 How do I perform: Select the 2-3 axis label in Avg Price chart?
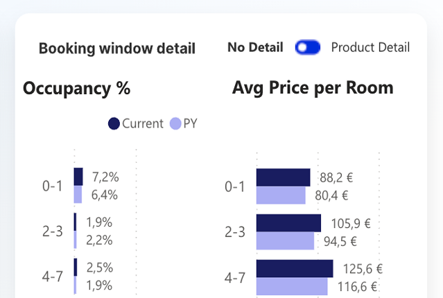coord(235,232)
